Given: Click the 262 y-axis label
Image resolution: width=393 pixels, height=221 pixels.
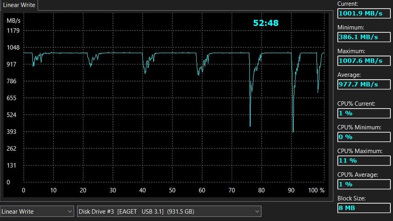Looking at the screenshot, I should (x=12, y=149).
